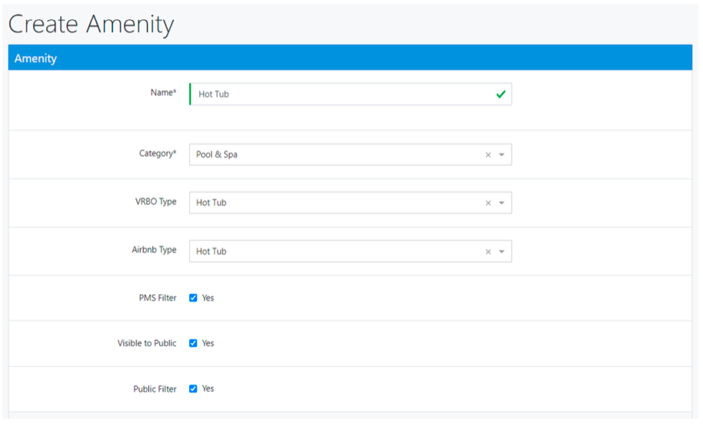703x424 pixels.
Task: Click the Category field label
Action: tap(157, 154)
